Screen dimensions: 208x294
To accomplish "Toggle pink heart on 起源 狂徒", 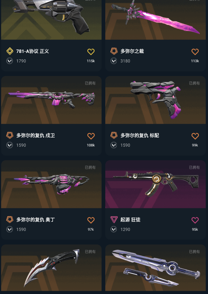I will click(195, 220).
